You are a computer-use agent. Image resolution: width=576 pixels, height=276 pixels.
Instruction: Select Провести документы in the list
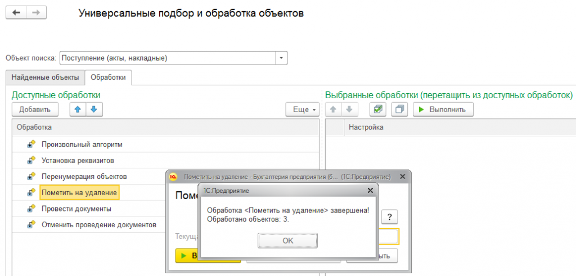(76, 209)
